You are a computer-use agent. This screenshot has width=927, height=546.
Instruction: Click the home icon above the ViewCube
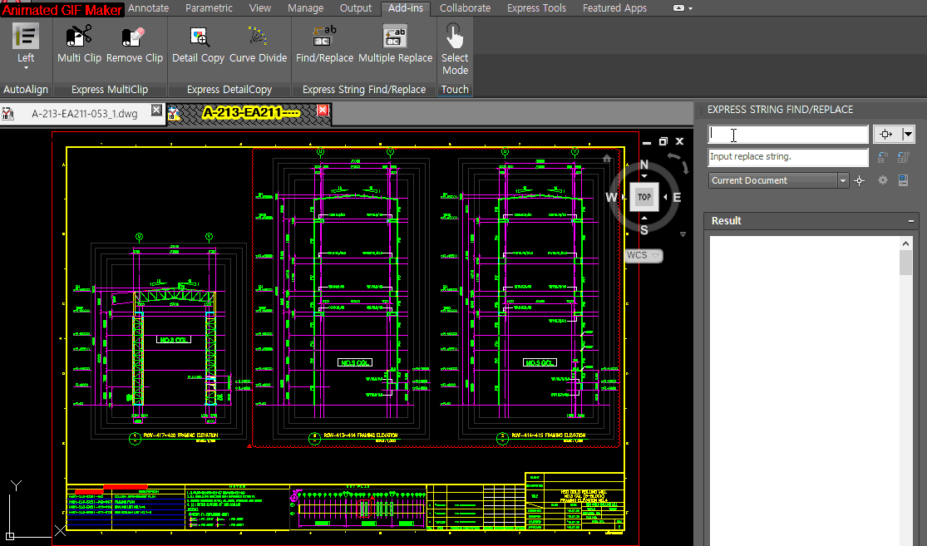click(x=608, y=158)
